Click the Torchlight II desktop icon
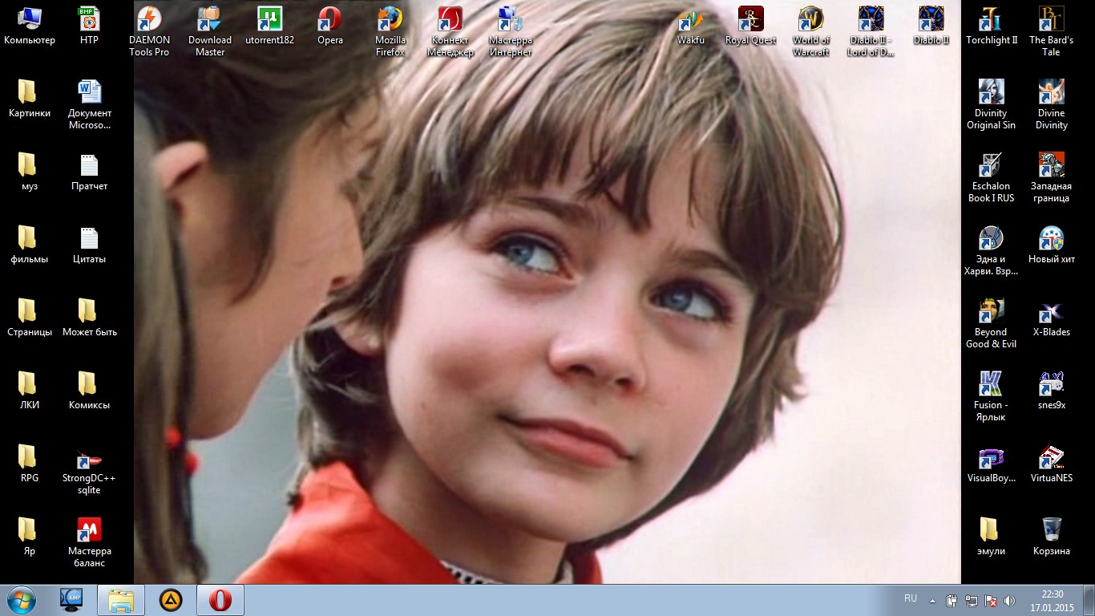 (992, 26)
